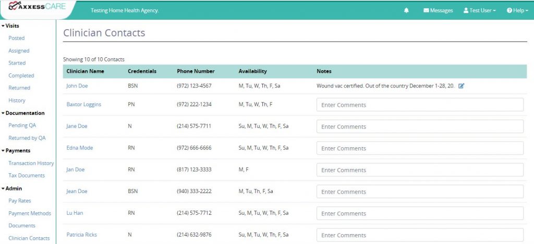534x244 pixels.
Task: Open Jane Doe's clinician profile
Action: pyautogui.click(x=77, y=126)
